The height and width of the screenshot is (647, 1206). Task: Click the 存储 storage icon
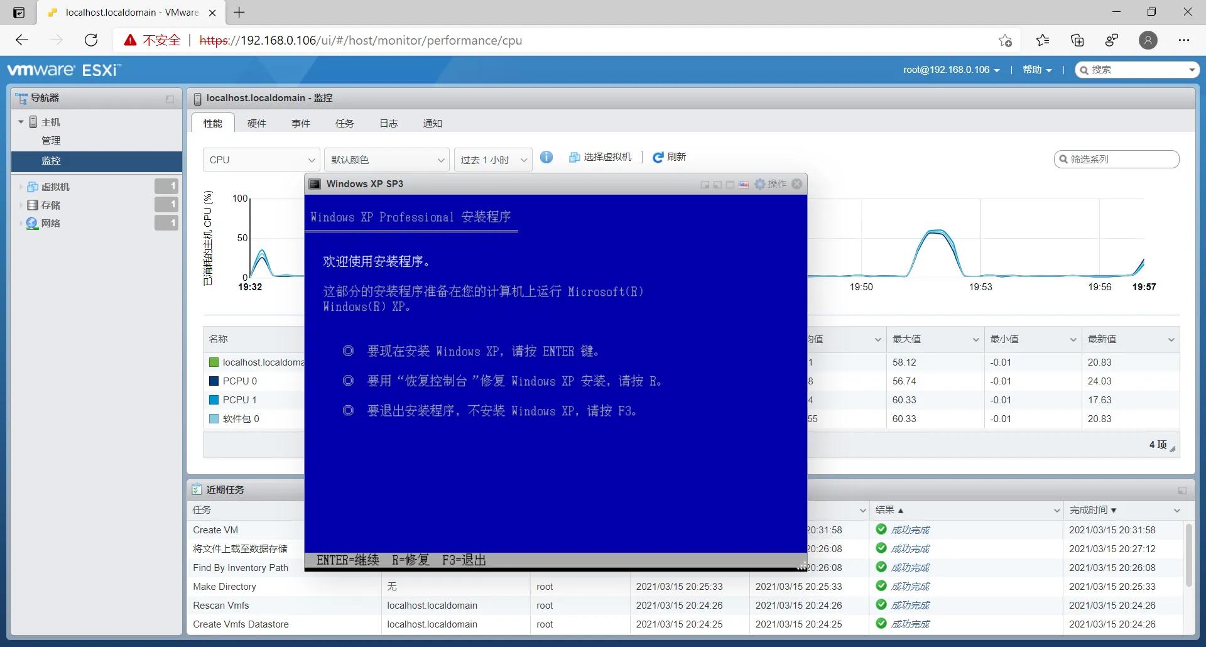tap(33, 205)
